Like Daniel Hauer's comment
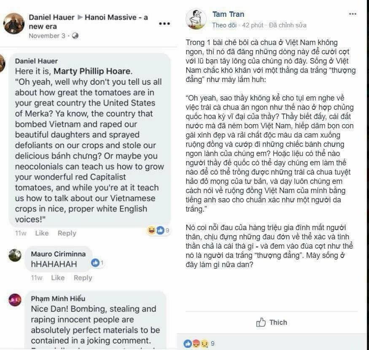 click(42, 233)
